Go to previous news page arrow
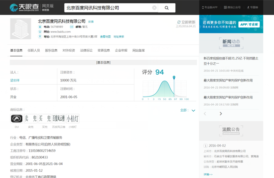274x178 pixels. pyautogui.click(x=205, y=113)
